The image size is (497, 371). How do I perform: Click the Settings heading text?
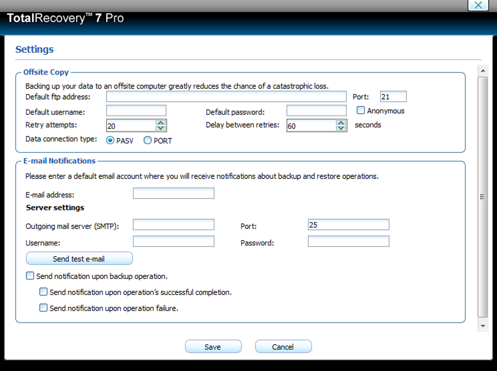(x=35, y=50)
